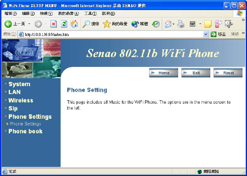Click the Exit button on the page
This screenshot has width=247, height=176.
196,73
